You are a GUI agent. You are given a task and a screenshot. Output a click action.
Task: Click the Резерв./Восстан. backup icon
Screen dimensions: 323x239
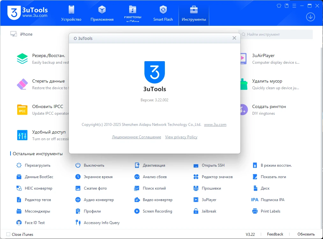22,59
